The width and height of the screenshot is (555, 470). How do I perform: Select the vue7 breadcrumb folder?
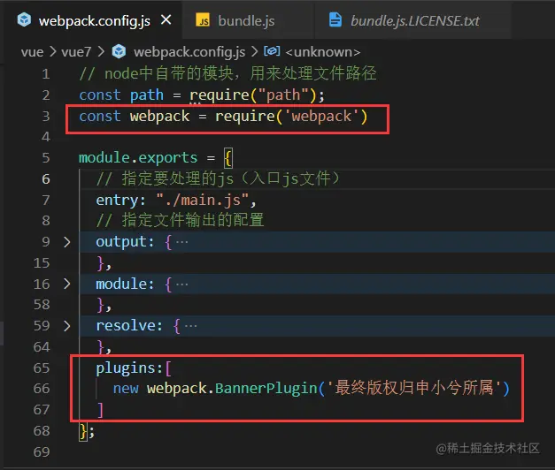click(x=76, y=52)
